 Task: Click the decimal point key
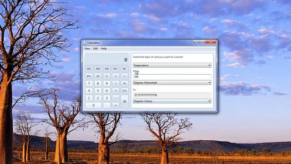(107, 105)
